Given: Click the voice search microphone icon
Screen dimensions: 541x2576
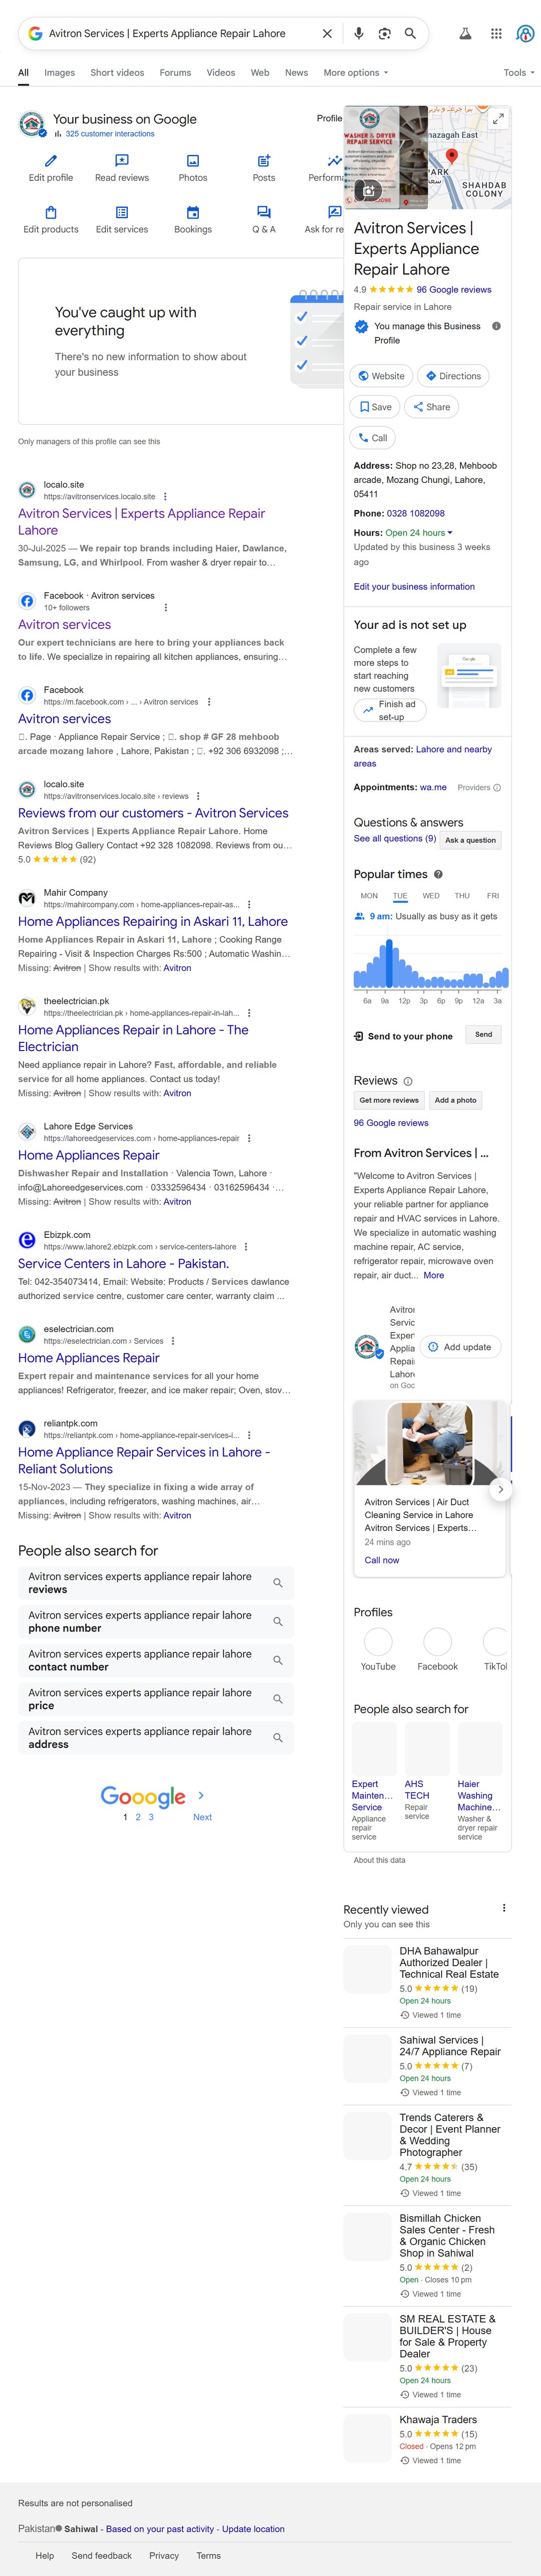Looking at the screenshot, I should (358, 33).
